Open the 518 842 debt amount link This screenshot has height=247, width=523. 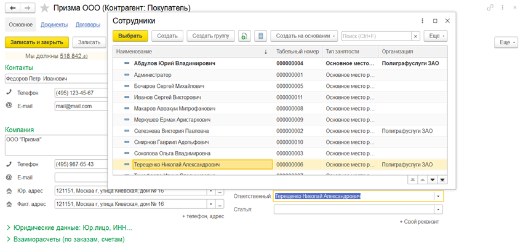tap(74, 57)
